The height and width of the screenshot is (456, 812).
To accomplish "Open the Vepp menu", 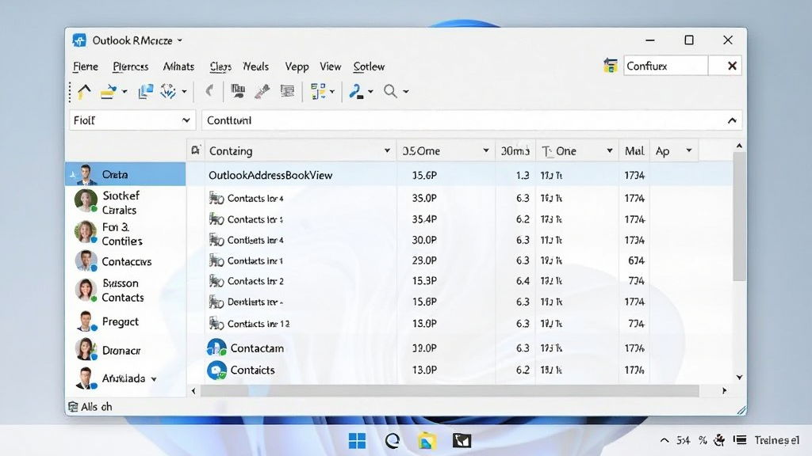I will pyautogui.click(x=297, y=66).
